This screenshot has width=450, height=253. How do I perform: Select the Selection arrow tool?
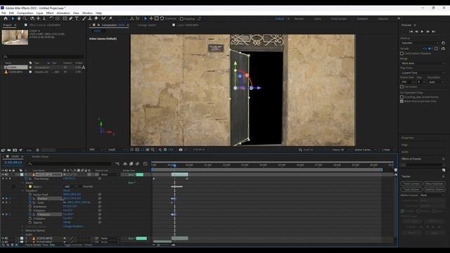[x=13, y=18]
